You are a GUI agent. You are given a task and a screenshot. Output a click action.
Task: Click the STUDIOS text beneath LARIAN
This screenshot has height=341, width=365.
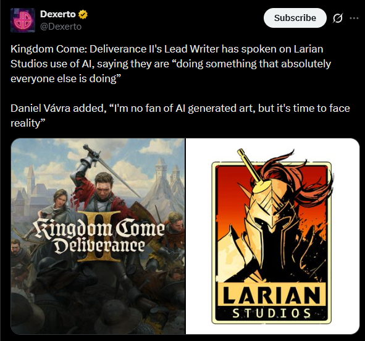pos(271,313)
